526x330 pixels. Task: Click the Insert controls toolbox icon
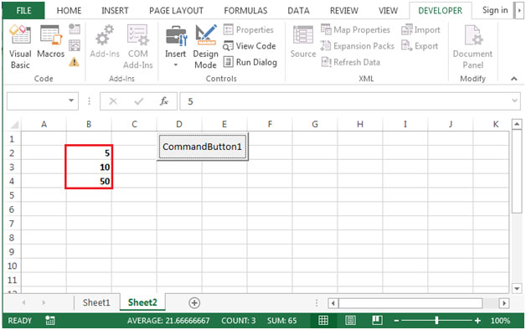pyautogui.click(x=176, y=36)
